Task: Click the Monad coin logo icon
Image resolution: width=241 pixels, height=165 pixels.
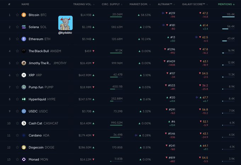Action: 24,159
